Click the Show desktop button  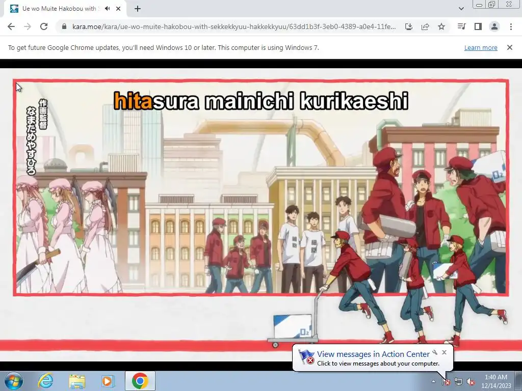[x=519, y=381]
